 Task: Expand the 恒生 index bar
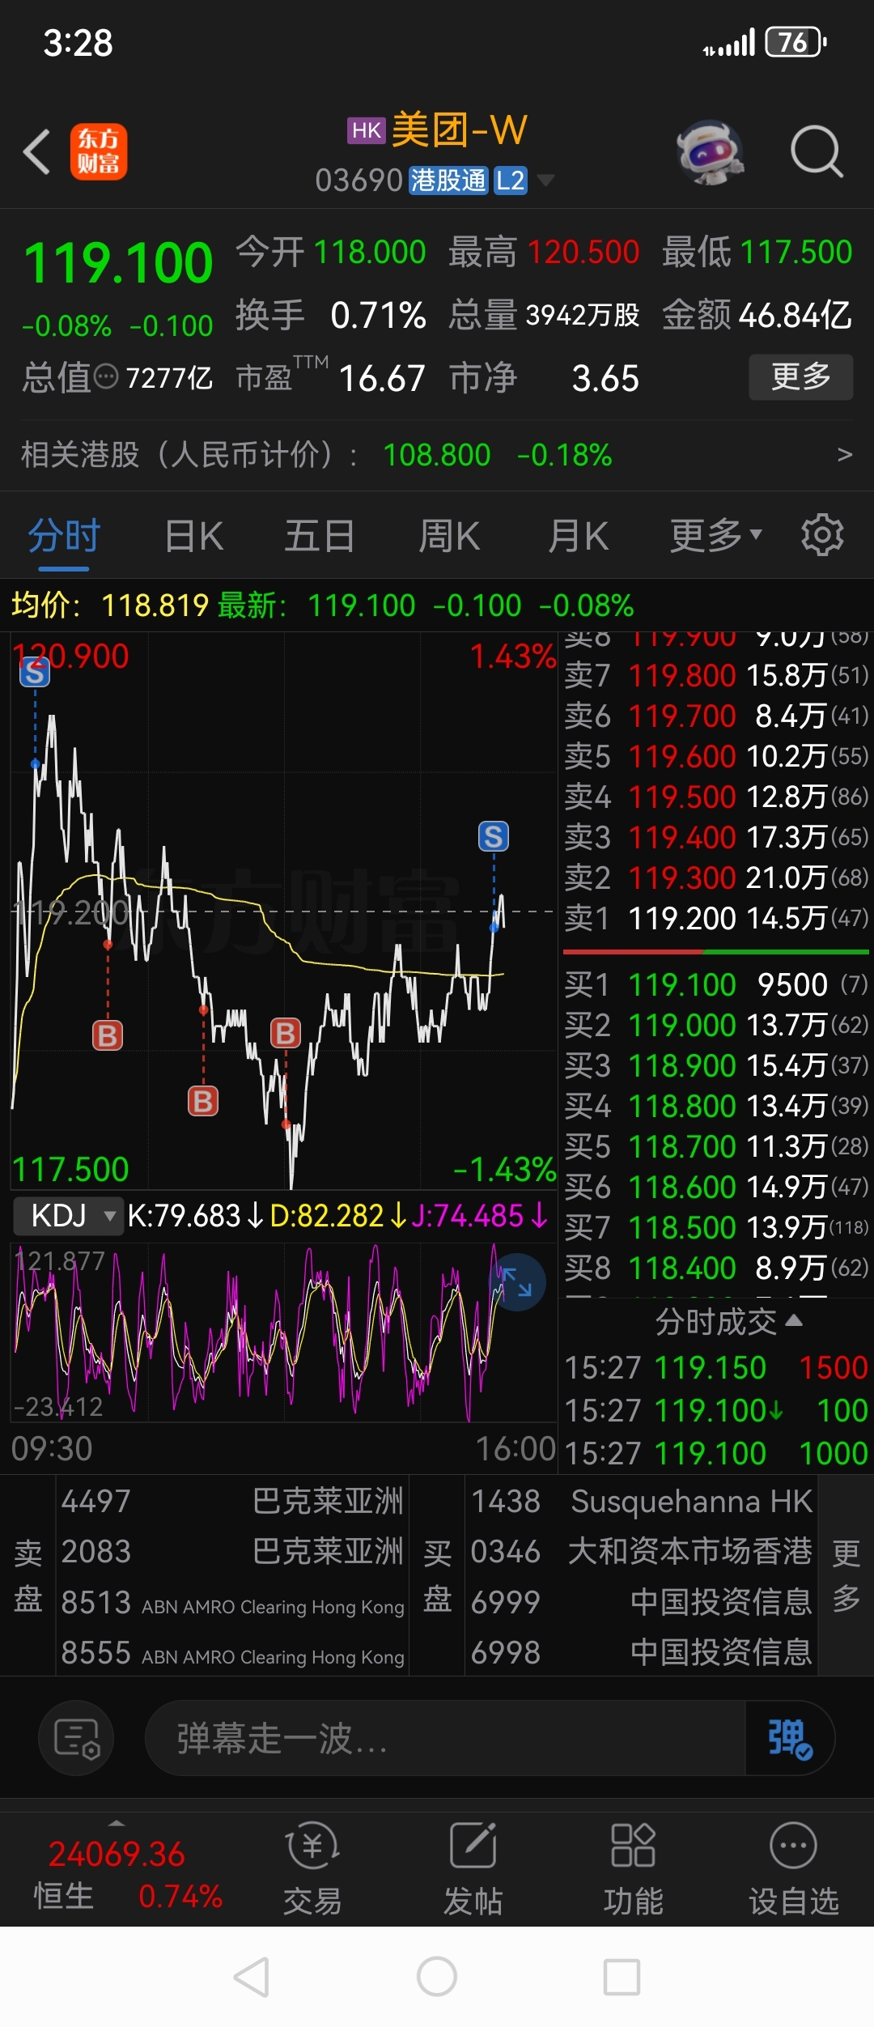pos(117,1822)
